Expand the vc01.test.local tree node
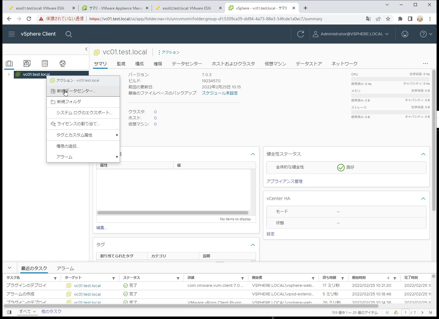 coord(9,74)
